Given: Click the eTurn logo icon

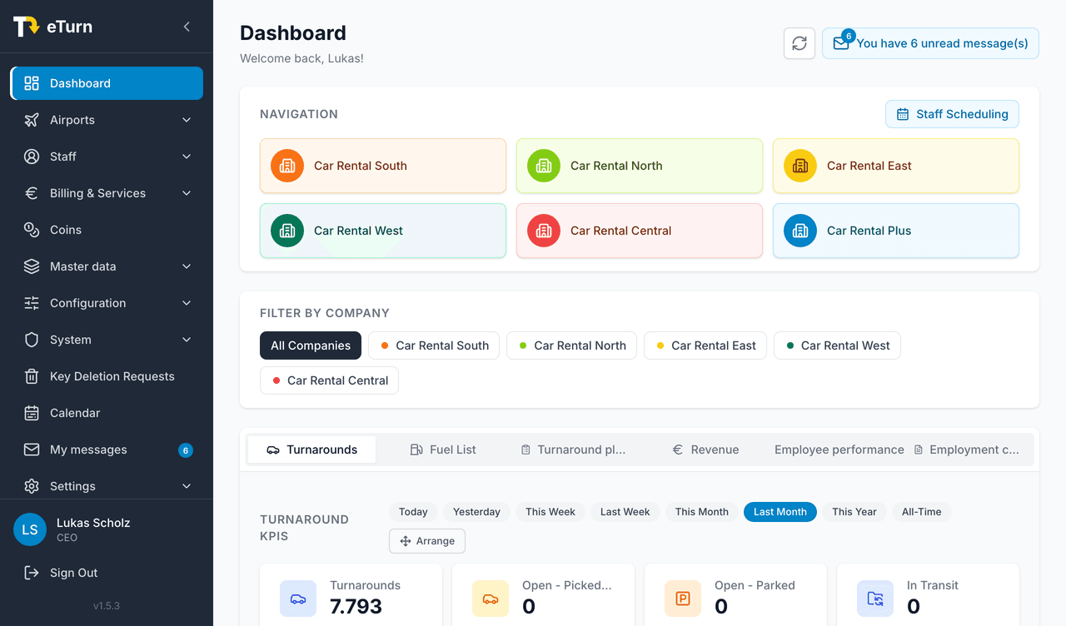Looking at the screenshot, I should coord(27,27).
